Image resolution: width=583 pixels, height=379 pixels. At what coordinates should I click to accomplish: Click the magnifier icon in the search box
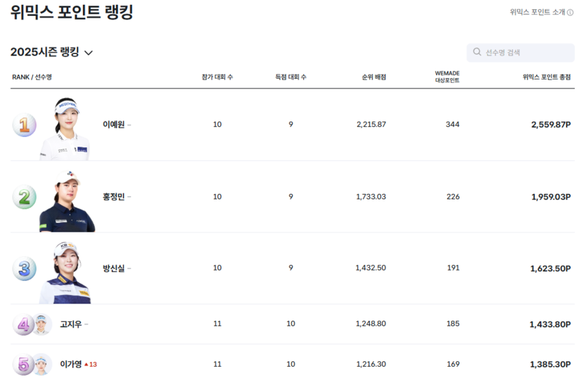click(x=477, y=52)
